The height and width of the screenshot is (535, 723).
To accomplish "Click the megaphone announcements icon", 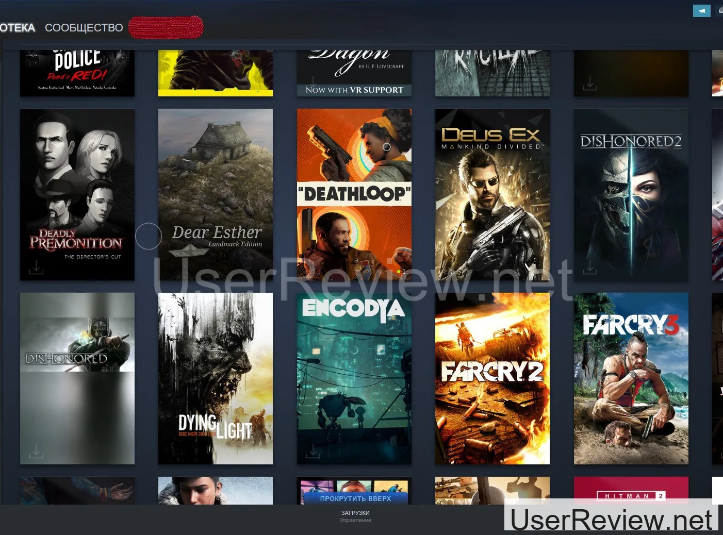I will coord(701,10).
